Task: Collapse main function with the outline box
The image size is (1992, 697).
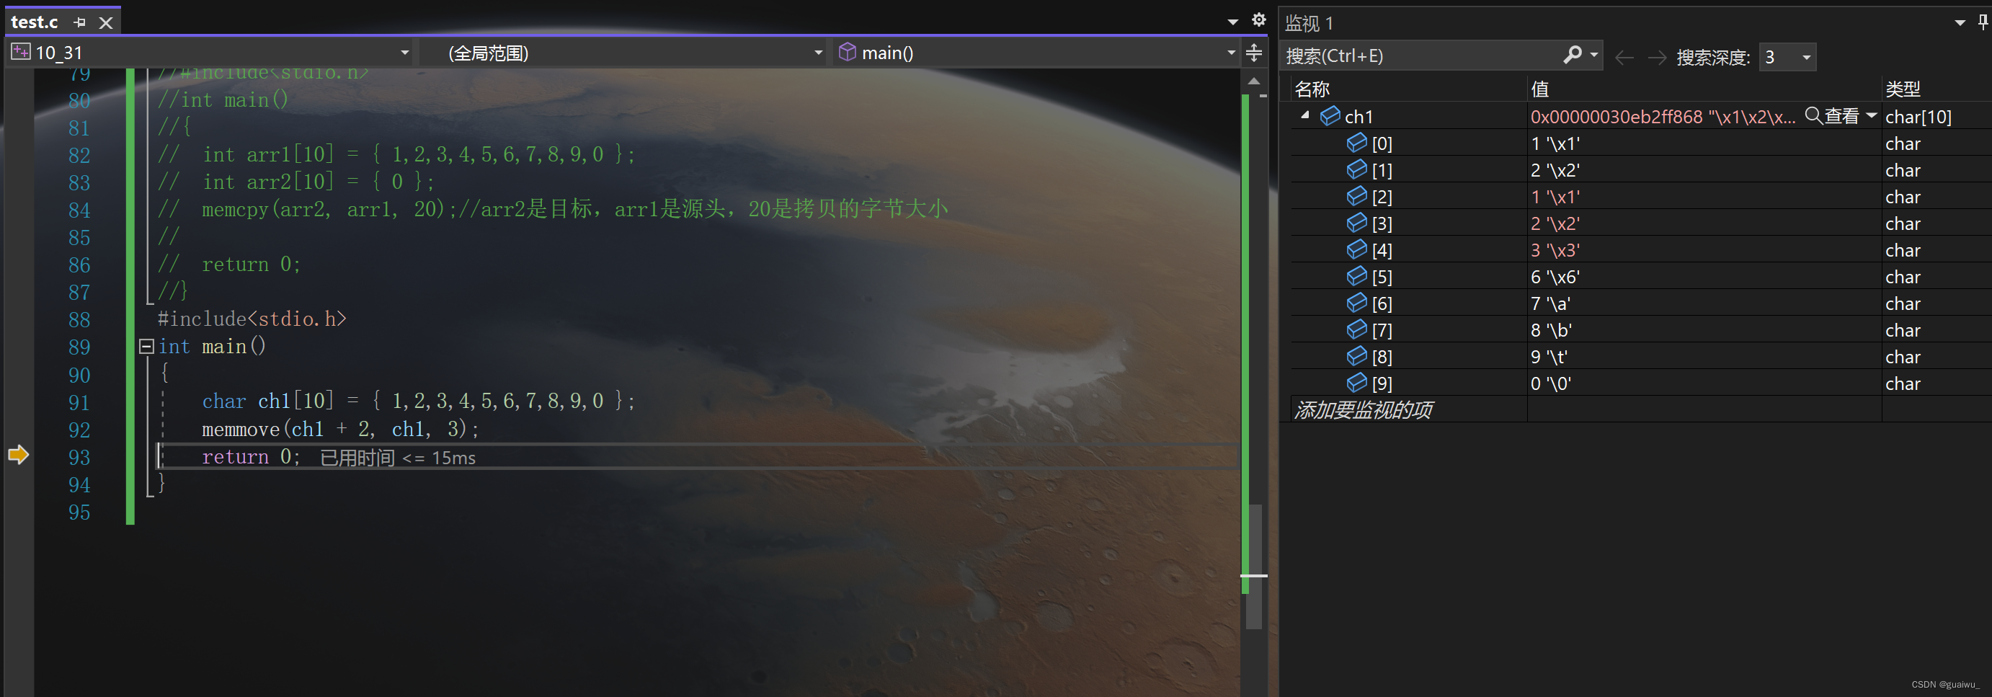Action: tap(146, 346)
